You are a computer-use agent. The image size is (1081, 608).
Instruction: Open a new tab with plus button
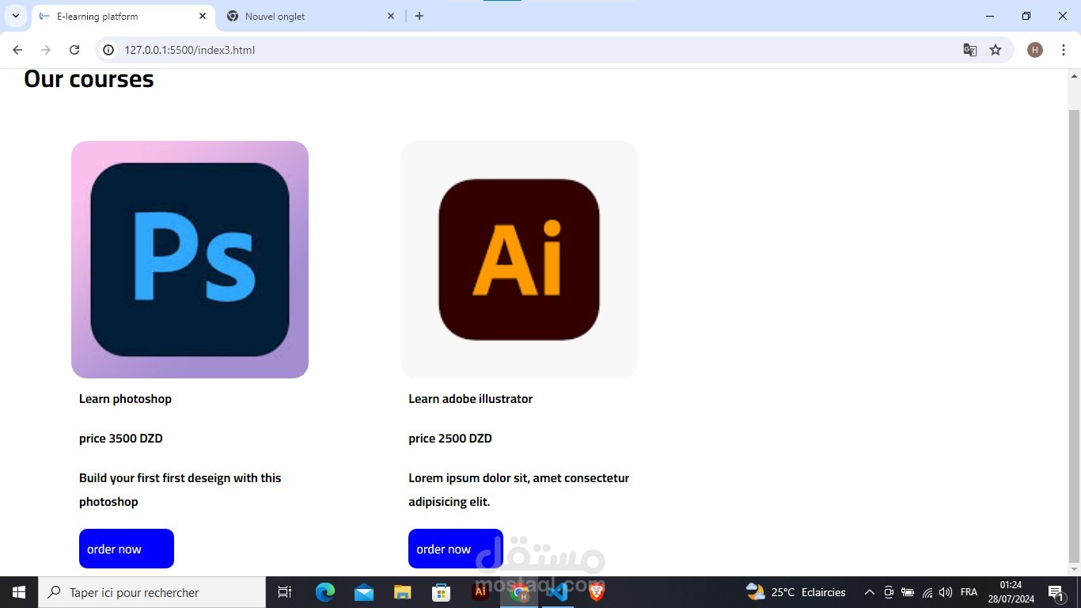point(419,16)
